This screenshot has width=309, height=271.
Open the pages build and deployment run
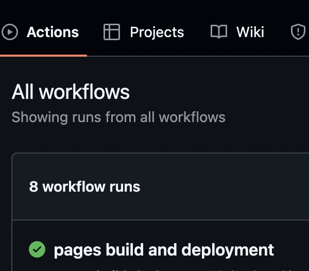(164, 250)
